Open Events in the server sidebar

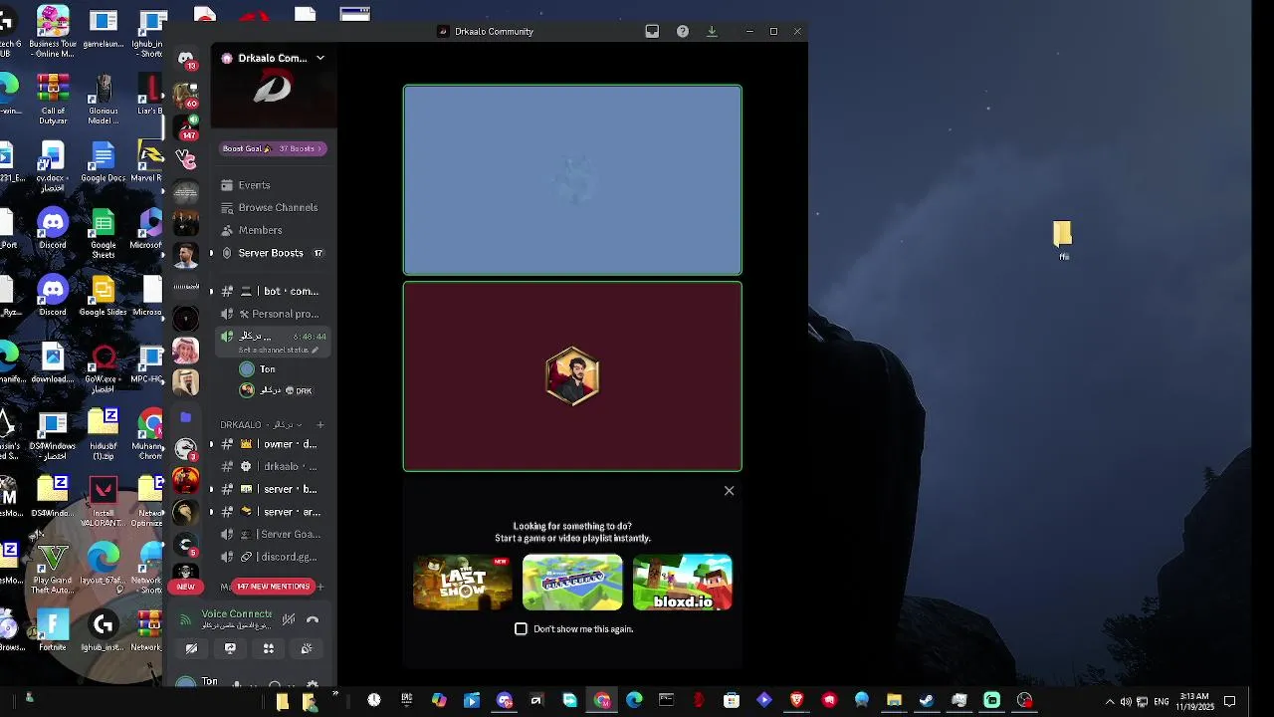click(273, 185)
